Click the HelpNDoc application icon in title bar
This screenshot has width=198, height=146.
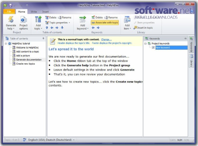click(5, 5)
